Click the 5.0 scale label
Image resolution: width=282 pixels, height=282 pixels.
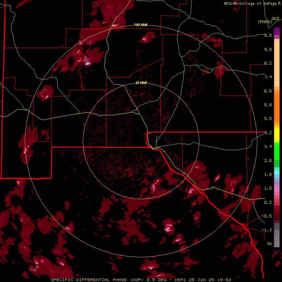point(268,119)
